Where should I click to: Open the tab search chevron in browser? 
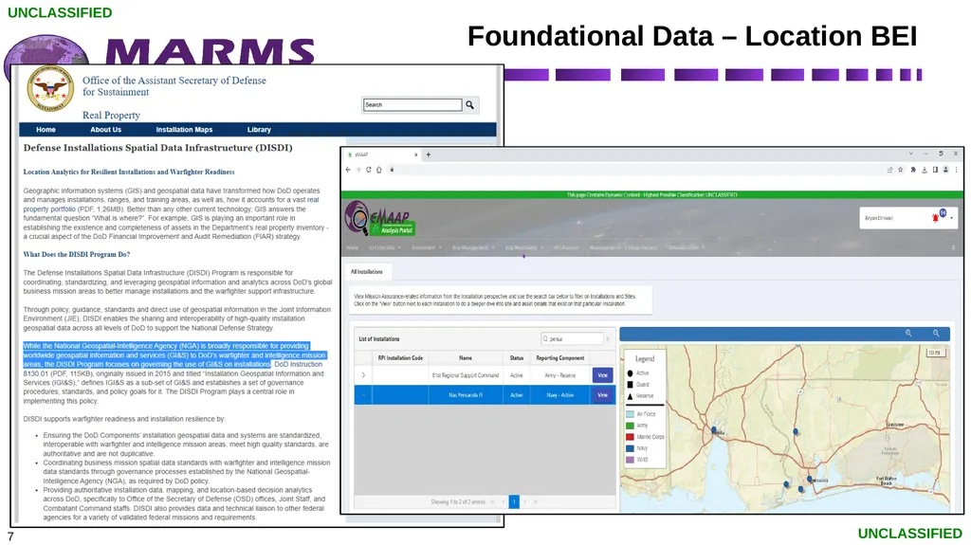911,154
